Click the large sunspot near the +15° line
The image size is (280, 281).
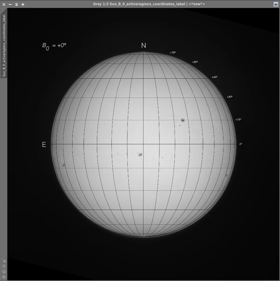pos(182,120)
